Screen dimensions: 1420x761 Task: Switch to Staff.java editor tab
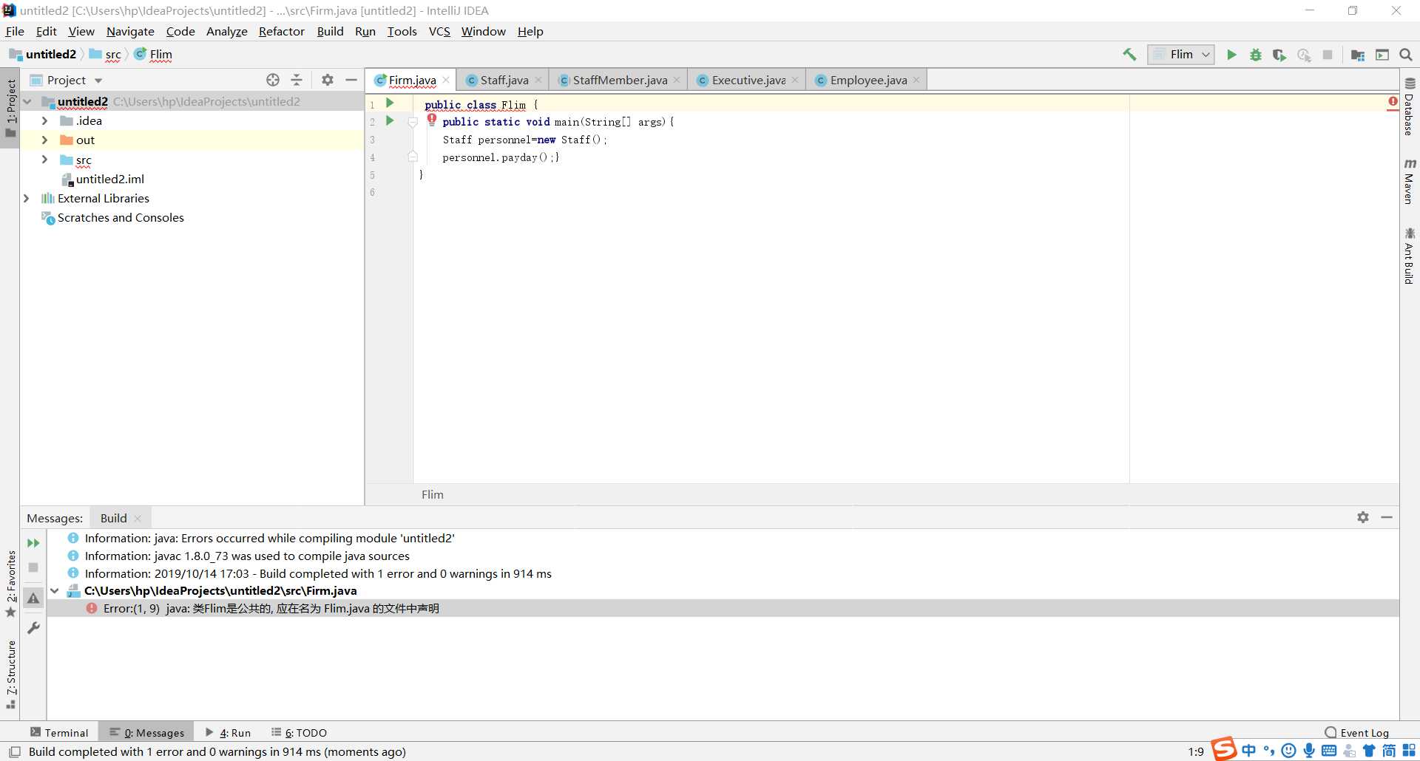504,80
